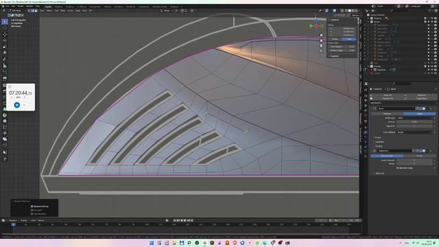Viewport: 439px width, 247px height.
Task: Switch to the UV Editing workspace tab
Action: tap(81, 6)
